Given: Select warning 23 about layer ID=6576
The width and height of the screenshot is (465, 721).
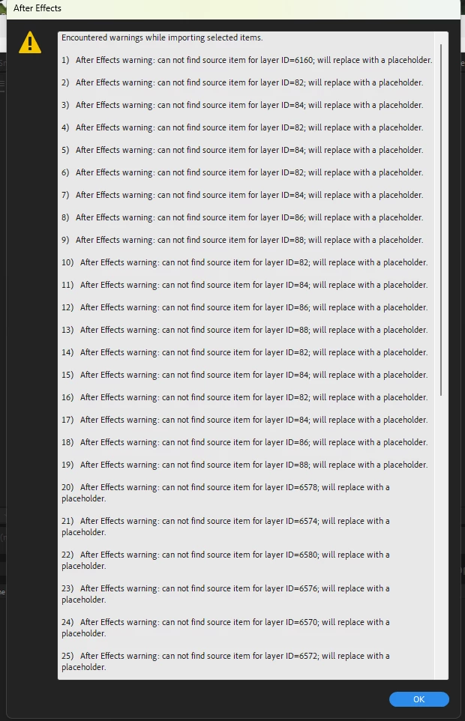Looking at the screenshot, I should [x=225, y=594].
